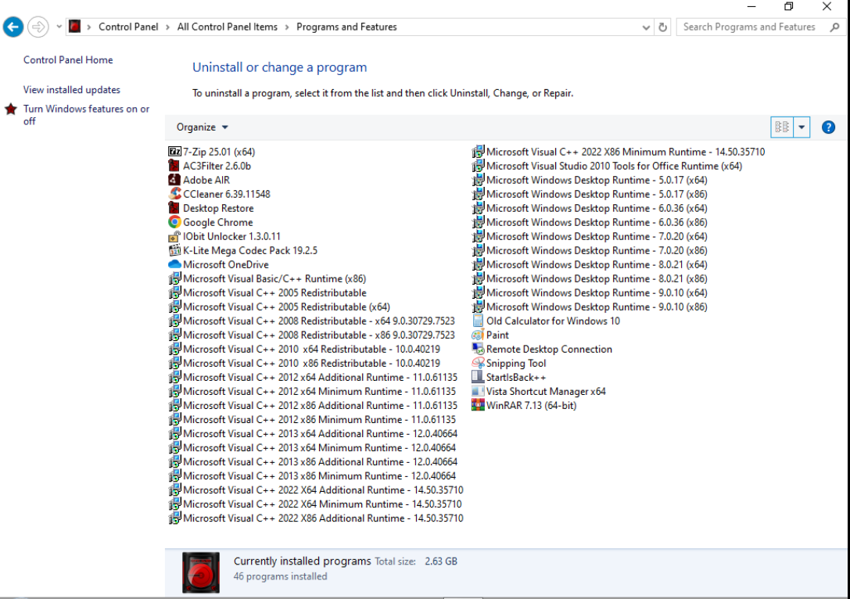850x599 pixels.
Task: Select Windows Desktop Runtime - 7.0.20 (x64)
Action: [597, 236]
